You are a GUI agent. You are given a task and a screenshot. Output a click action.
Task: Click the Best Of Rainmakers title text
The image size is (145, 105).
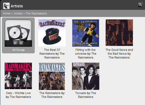click(x=52, y=54)
